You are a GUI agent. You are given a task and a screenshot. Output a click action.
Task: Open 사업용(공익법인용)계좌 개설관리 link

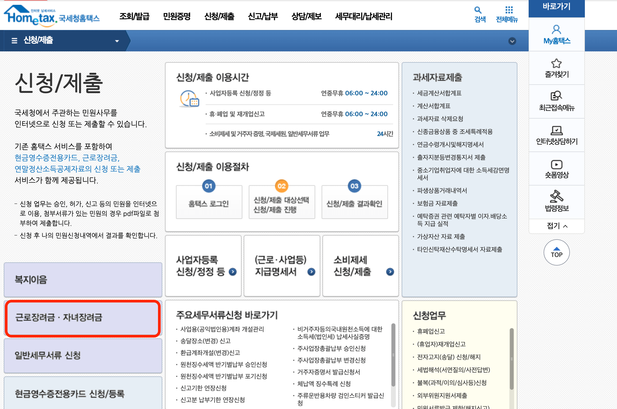[x=222, y=329]
